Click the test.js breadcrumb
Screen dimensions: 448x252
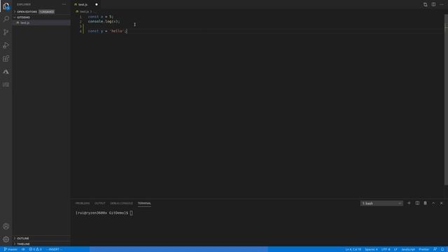point(84,12)
